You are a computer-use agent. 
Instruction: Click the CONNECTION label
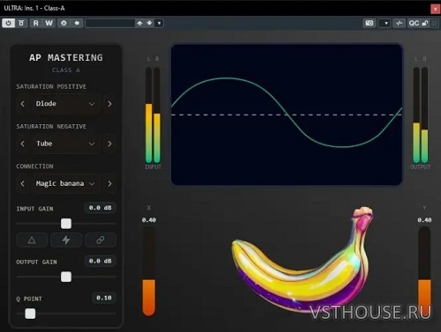point(34,166)
